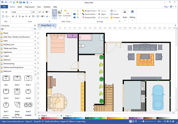Add a new page with plus icon

pos(61,116)
